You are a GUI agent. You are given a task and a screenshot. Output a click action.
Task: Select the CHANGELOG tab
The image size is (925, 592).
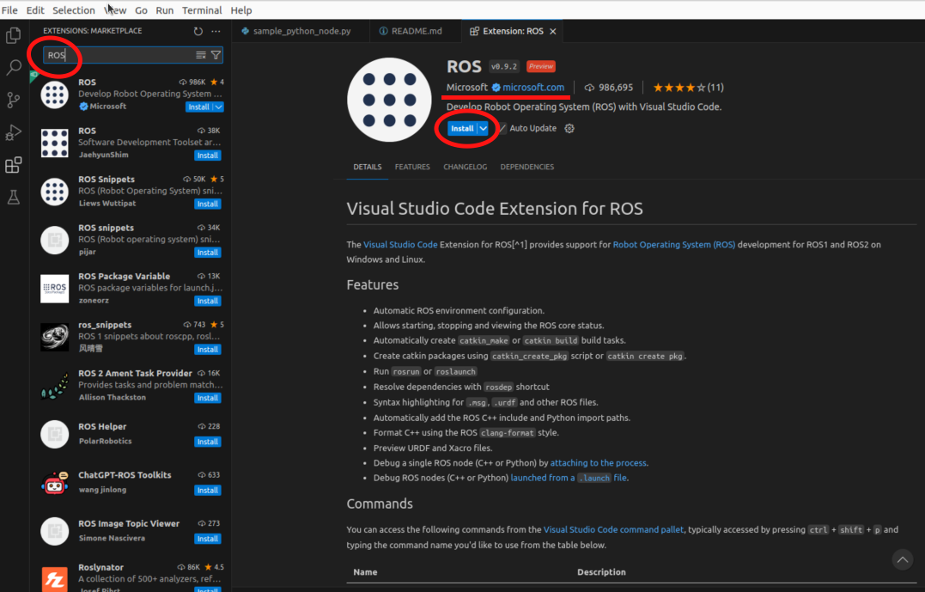(x=465, y=167)
